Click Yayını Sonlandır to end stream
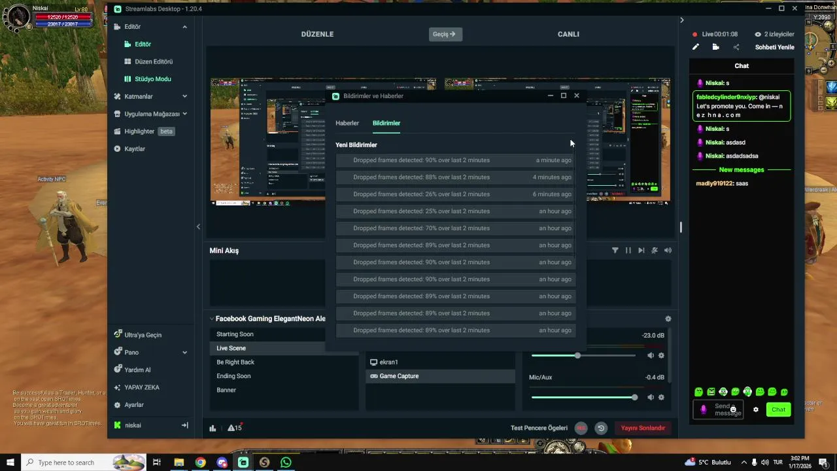Viewport: 837px width, 471px height. 643,428
